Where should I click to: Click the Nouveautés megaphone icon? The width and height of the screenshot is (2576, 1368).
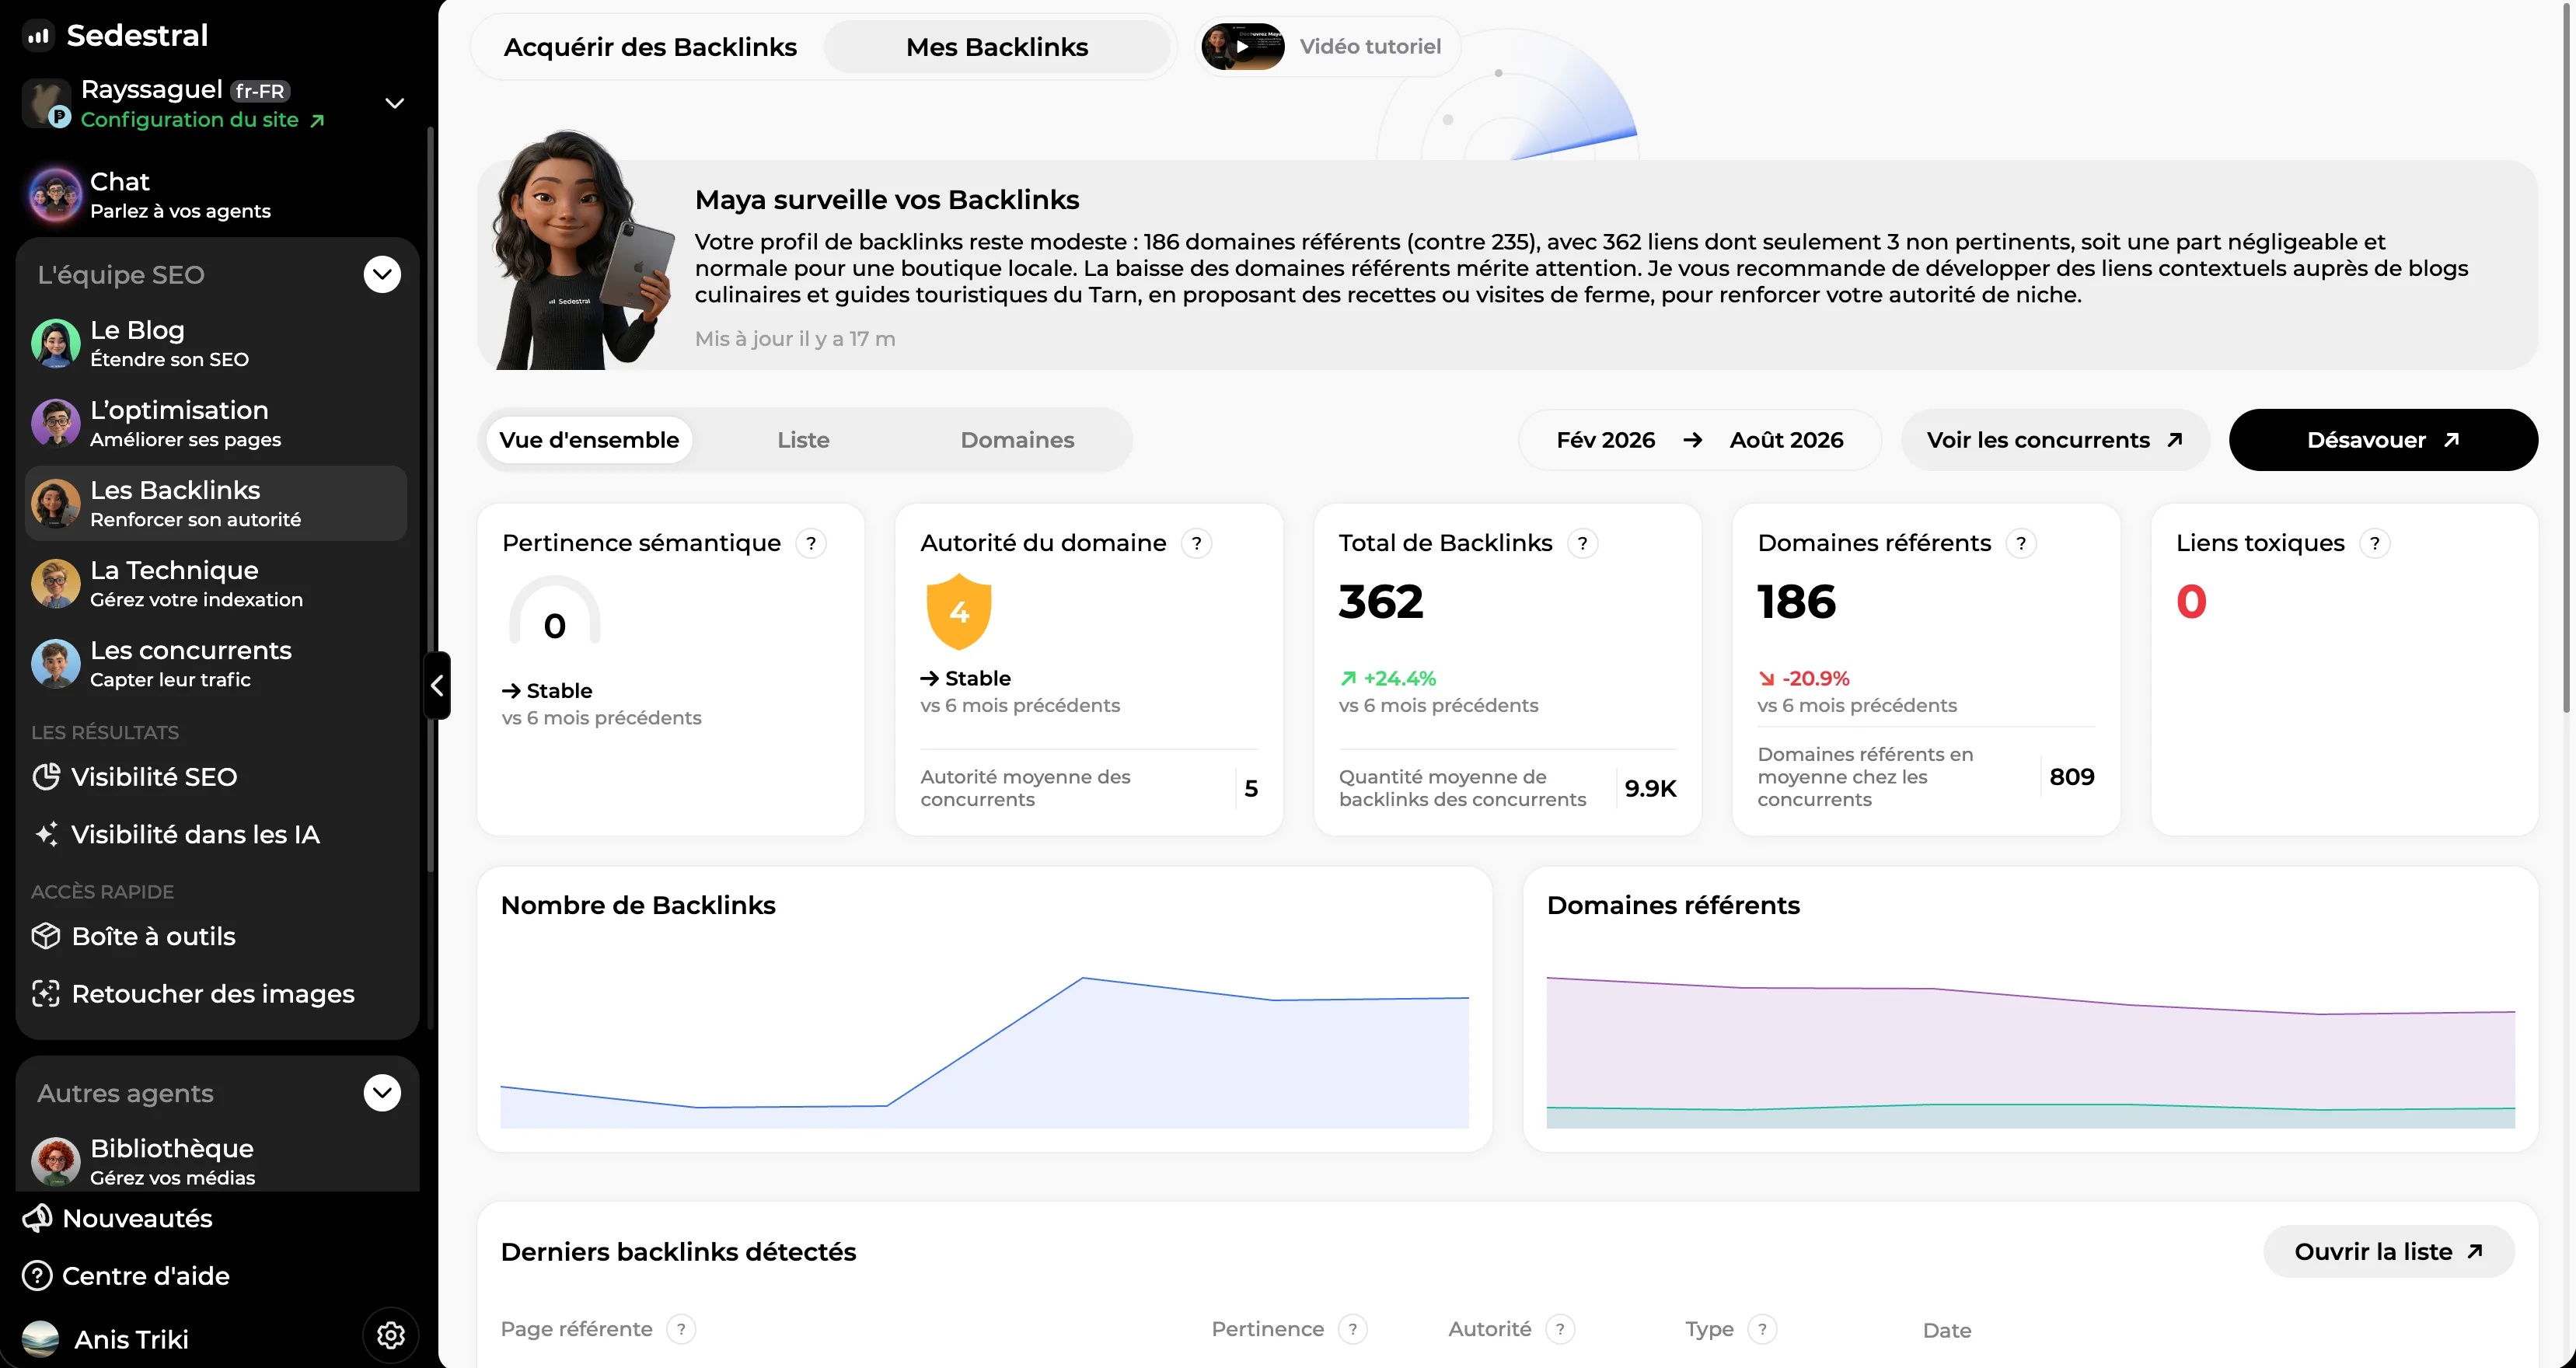coord(38,1218)
